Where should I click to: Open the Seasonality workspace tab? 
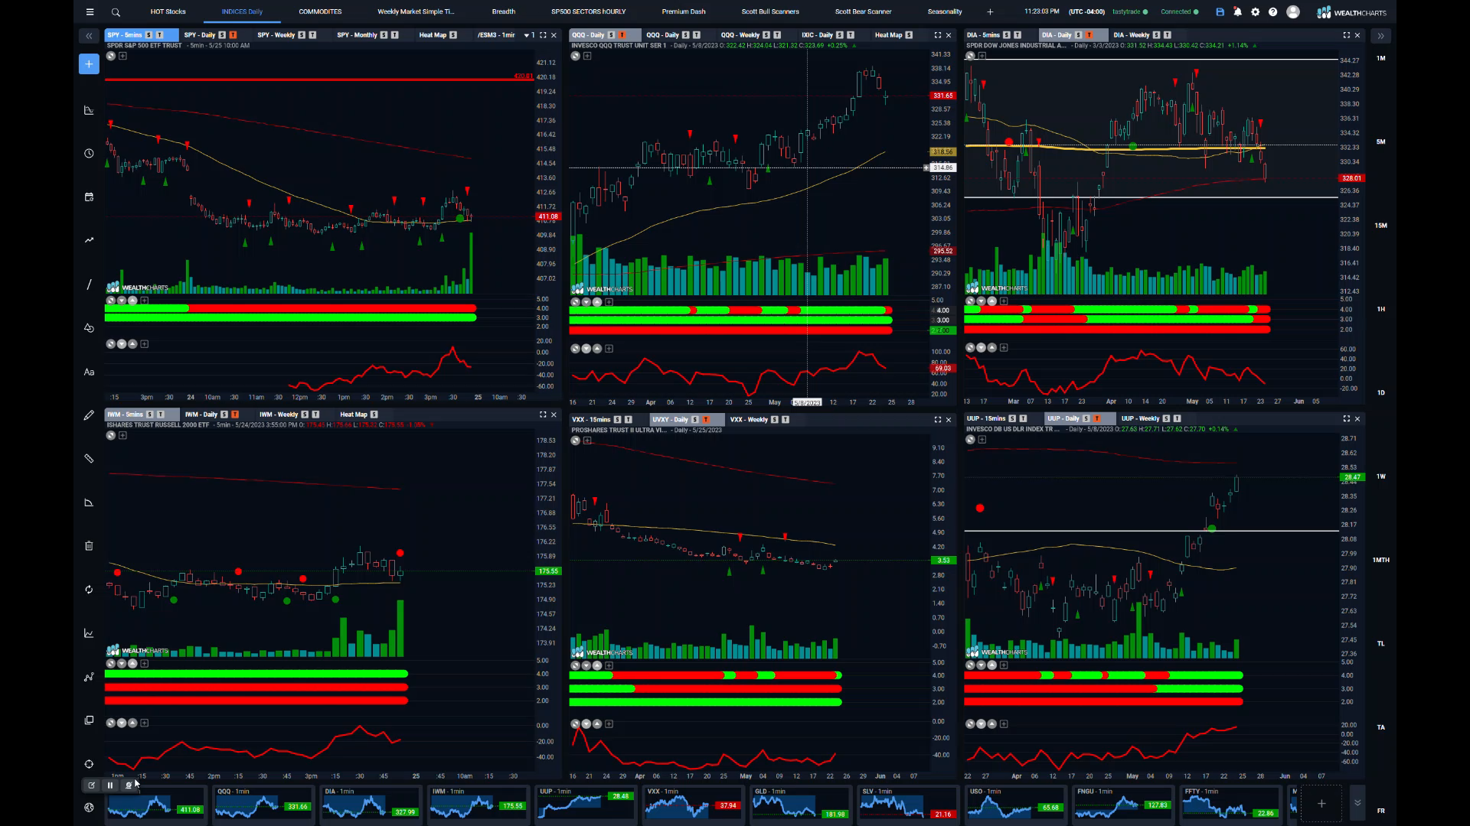(945, 12)
